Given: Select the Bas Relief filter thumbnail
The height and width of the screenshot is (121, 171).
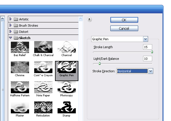Looking at the screenshot, I should (x=20, y=47).
